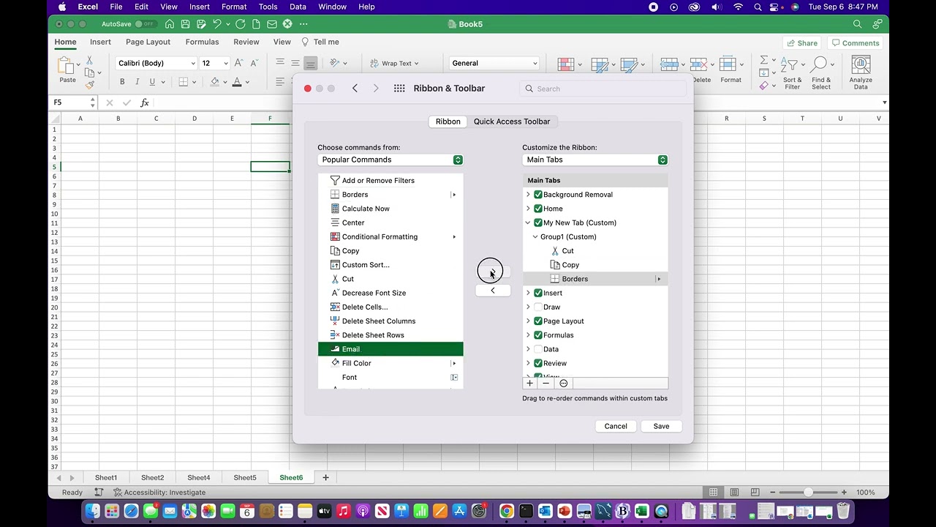The image size is (936, 527).
Task: Open the more options ellipsis button
Action: [563, 384]
